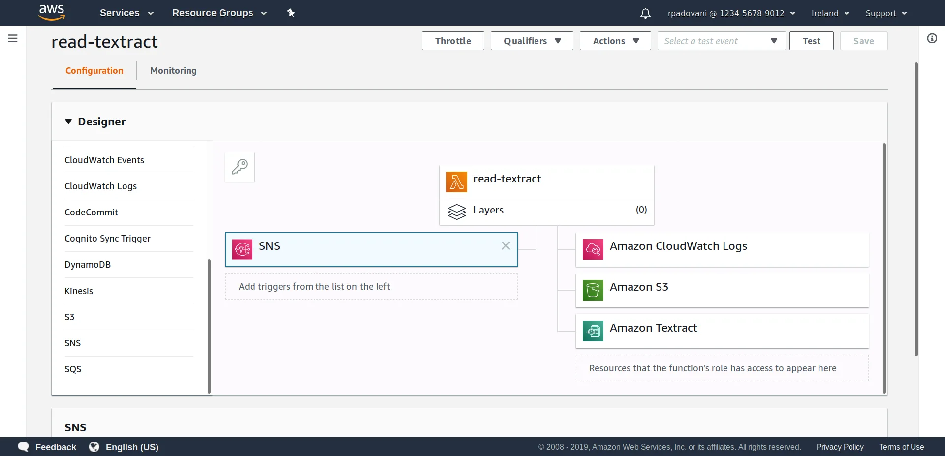Click the trigger list scrollbar

209,326
